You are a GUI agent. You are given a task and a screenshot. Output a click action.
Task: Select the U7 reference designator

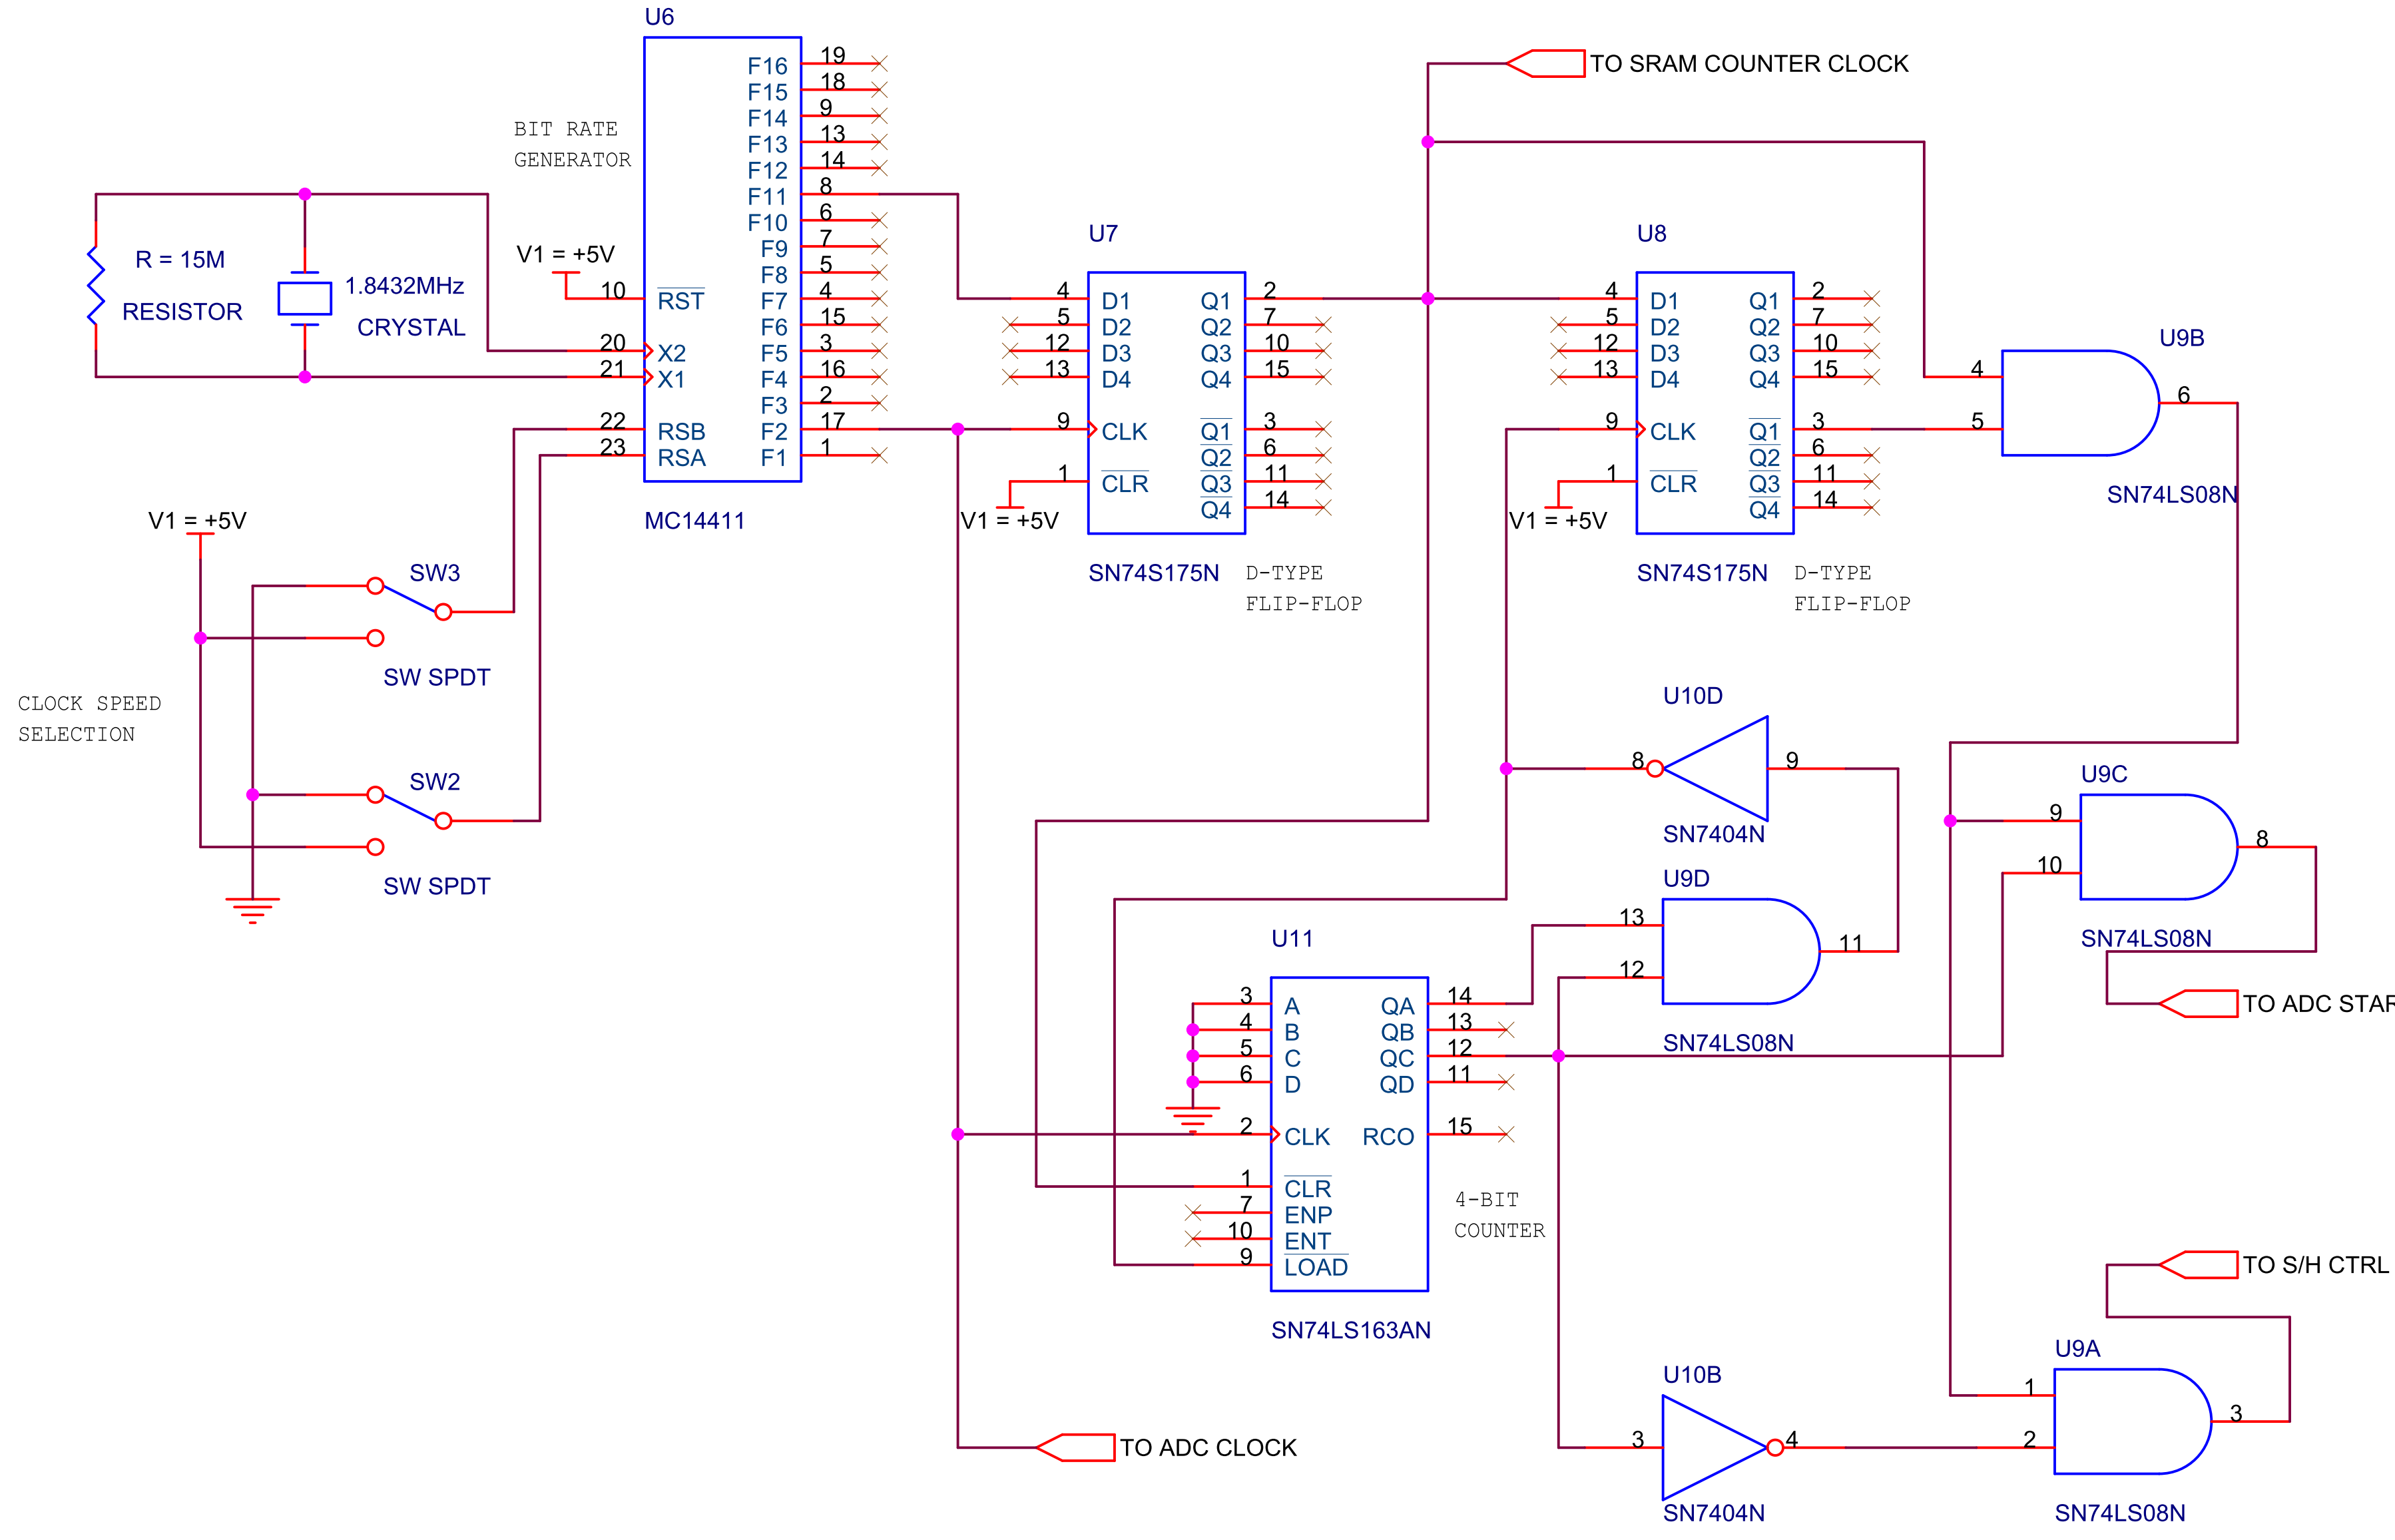[1103, 233]
